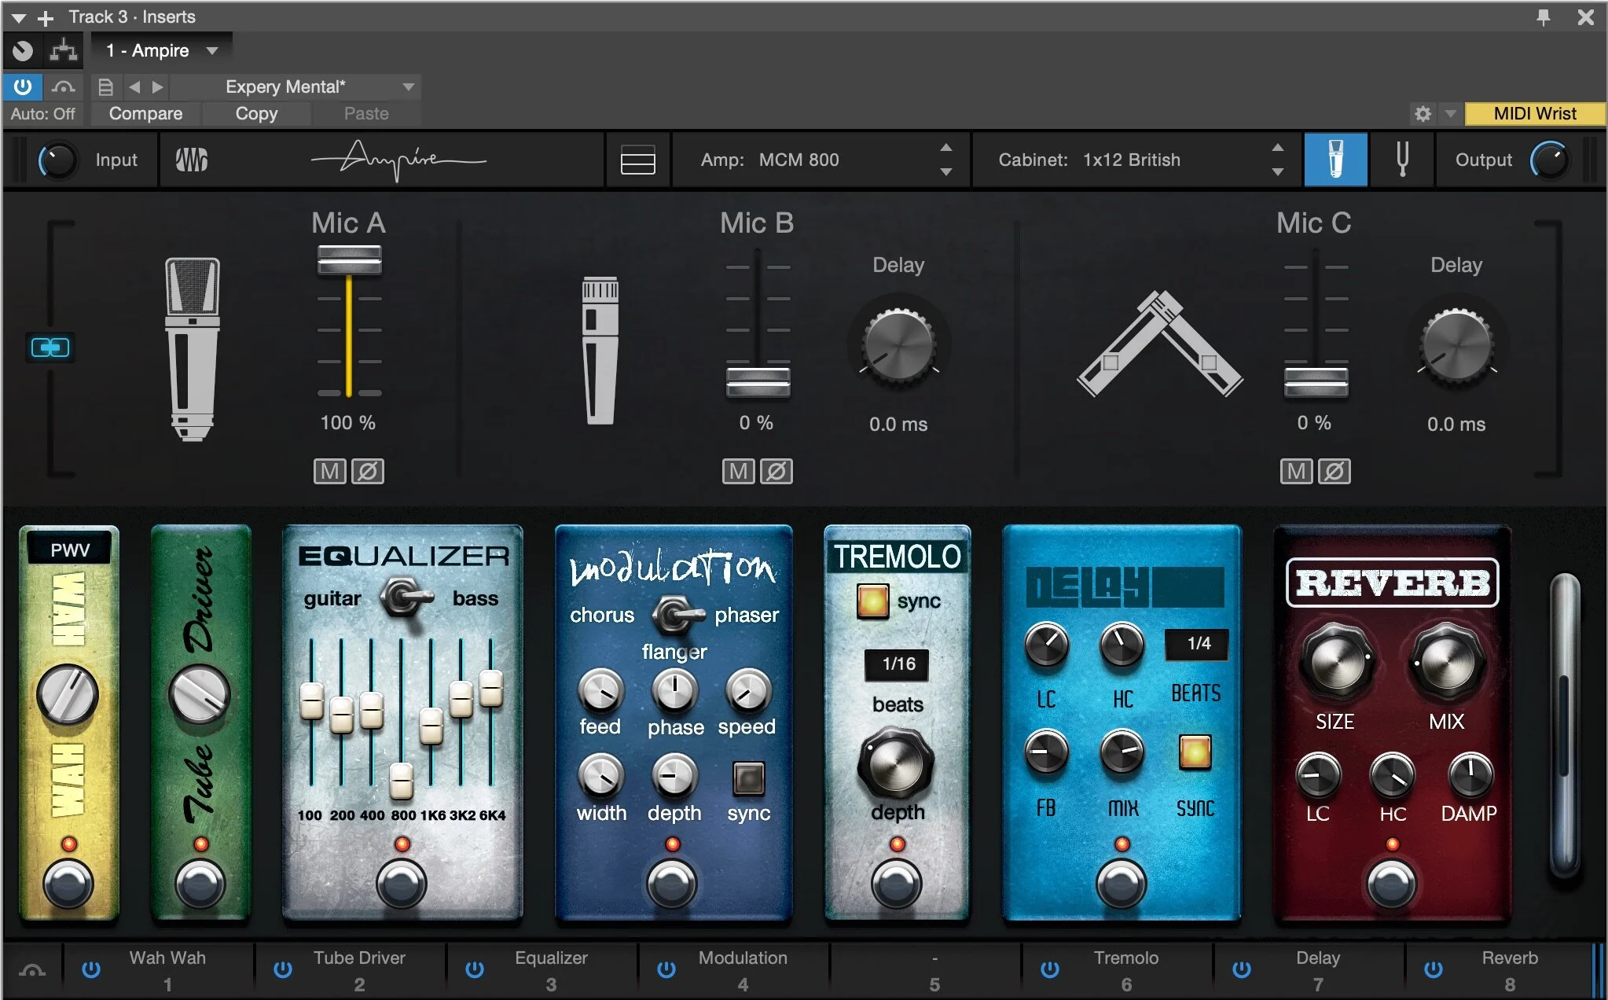Click Mic A level fader handle
The width and height of the screenshot is (1608, 1000).
tap(349, 259)
